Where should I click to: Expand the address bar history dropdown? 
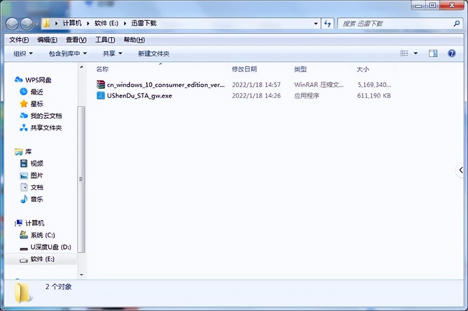[x=316, y=23]
